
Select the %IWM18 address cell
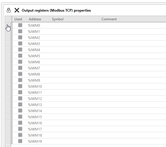(39, 135)
